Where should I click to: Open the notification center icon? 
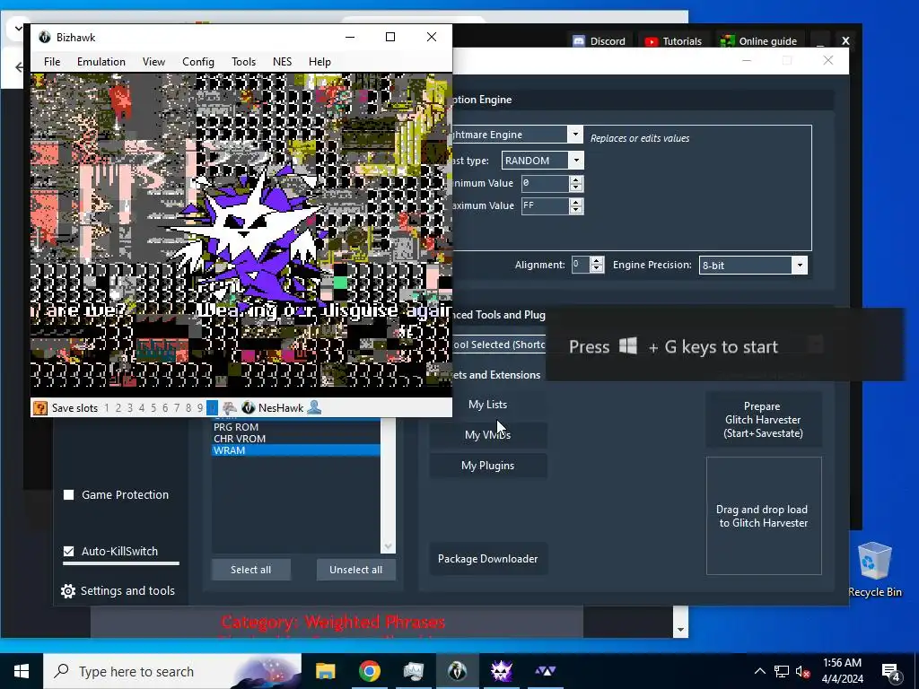[x=891, y=671]
